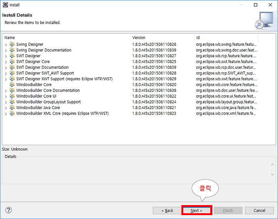Go back with the Back button
278x219 pixels.
click(x=167, y=211)
